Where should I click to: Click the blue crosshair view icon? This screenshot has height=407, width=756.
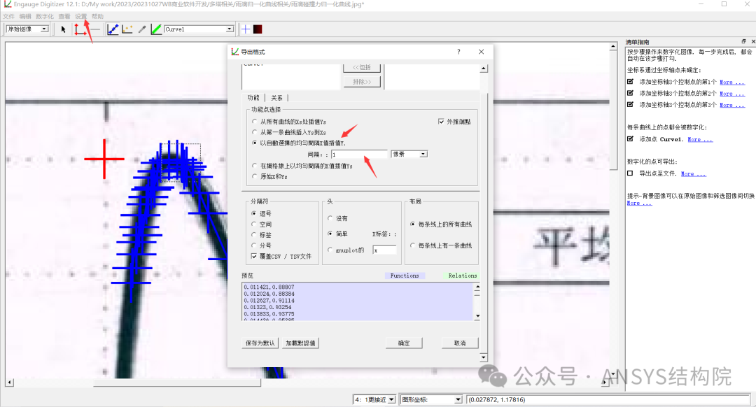(x=246, y=29)
